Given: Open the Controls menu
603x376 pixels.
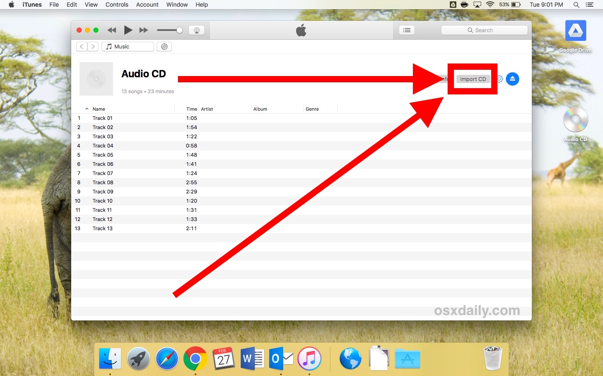Looking at the screenshot, I should [116, 5].
